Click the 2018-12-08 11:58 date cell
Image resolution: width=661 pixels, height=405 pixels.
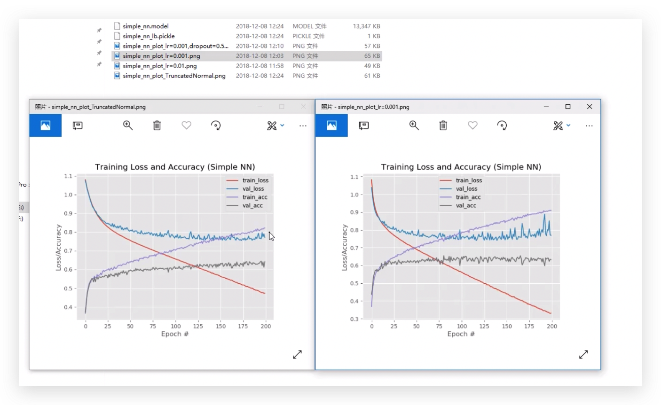point(260,66)
